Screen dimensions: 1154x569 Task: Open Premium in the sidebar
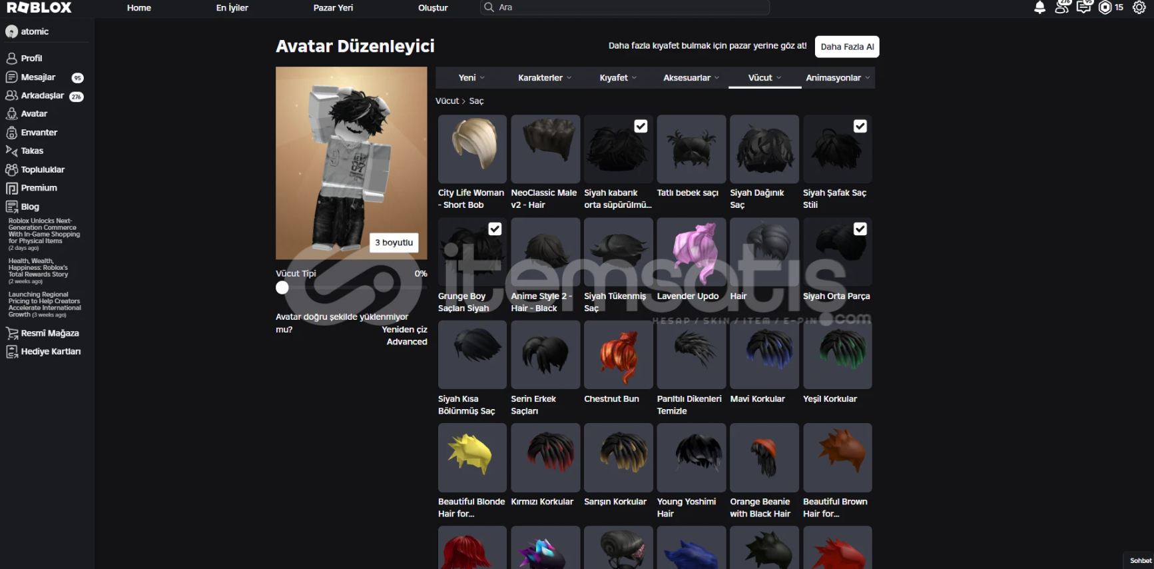31,188
